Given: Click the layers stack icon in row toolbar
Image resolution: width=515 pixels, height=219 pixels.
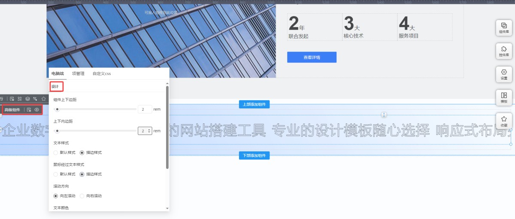Looking at the screenshot, I should tap(27, 99).
